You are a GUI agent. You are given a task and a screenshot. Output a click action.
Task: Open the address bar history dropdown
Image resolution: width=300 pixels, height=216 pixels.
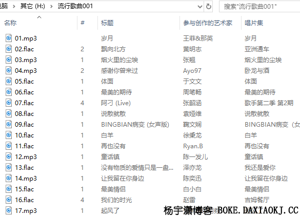tap(200, 7)
